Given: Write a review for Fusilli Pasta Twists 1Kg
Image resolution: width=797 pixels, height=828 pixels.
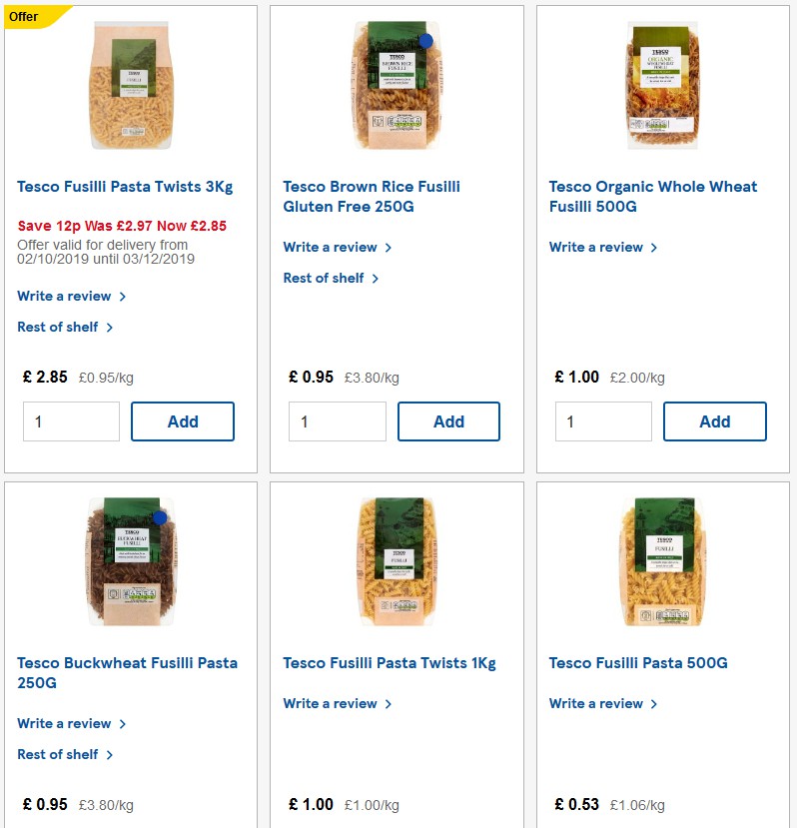Looking at the screenshot, I should [x=330, y=703].
